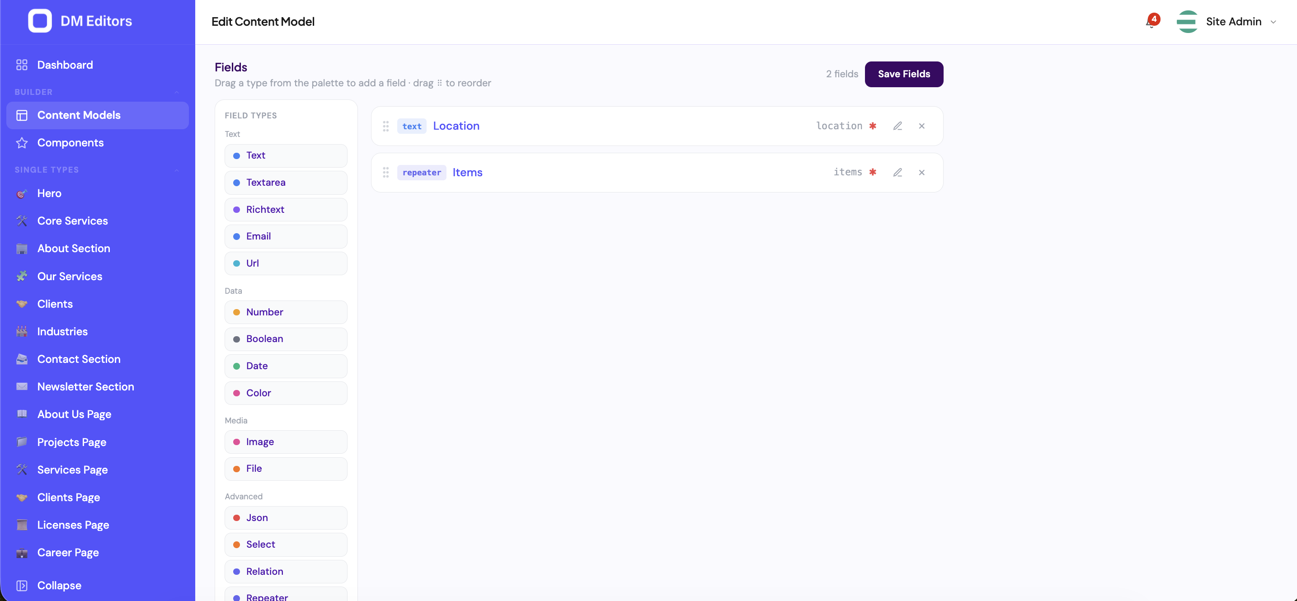Open the Core Services single type
1297x601 pixels.
pyautogui.click(x=98, y=221)
